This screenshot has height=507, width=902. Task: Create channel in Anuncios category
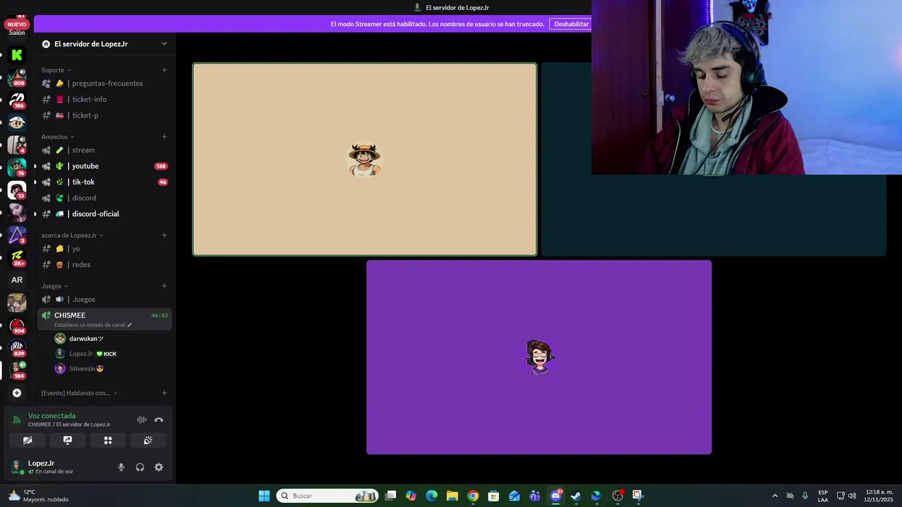point(164,137)
